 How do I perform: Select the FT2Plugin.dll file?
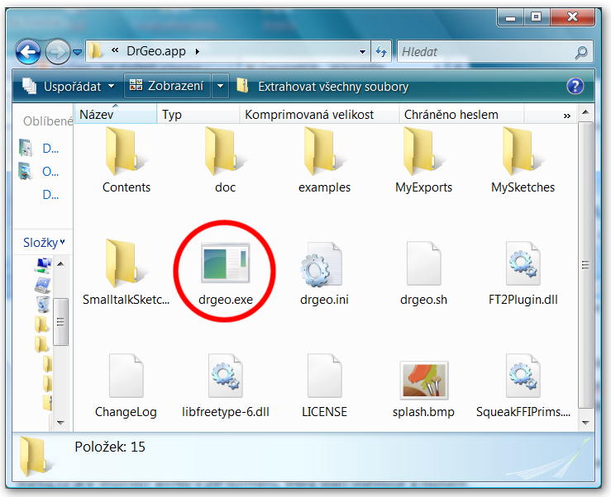[x=523, y=272]
